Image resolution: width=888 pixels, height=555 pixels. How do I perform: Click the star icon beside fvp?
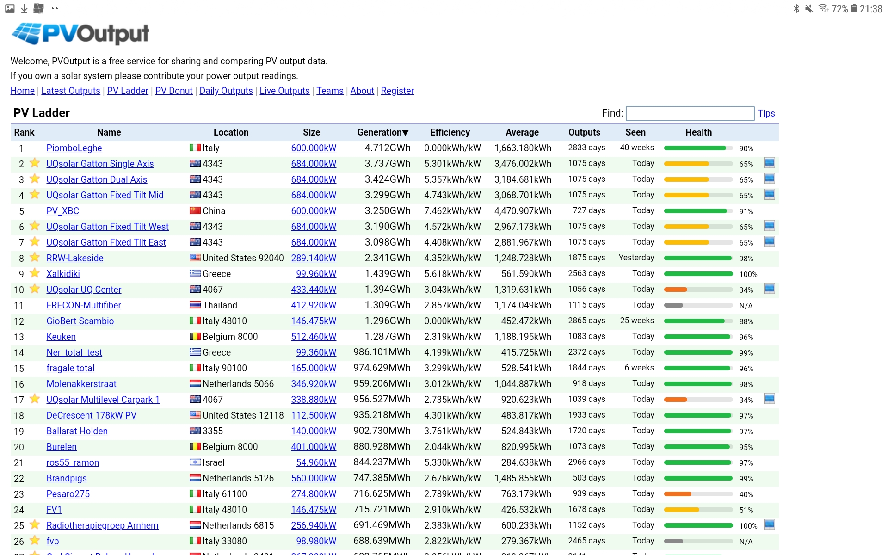click(x=35, y=540)
